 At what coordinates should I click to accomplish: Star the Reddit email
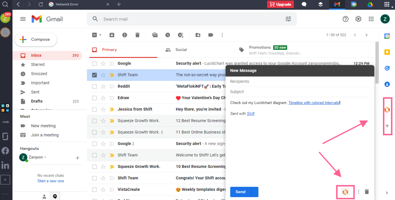103,86
